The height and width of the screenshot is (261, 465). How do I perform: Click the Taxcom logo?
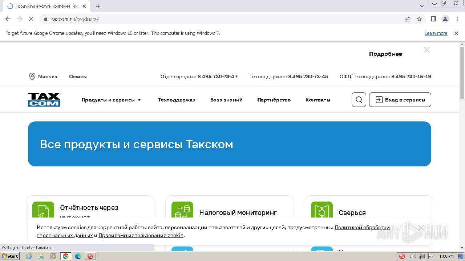[x=44, y=100]
